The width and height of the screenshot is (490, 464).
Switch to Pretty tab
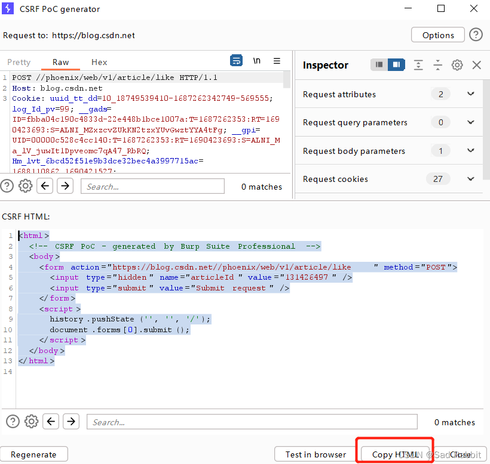(x=19, y=62)
